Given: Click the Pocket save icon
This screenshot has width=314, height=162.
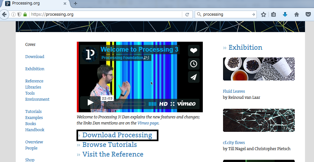Looking at the screenshot, I should [x=308, y=14].
